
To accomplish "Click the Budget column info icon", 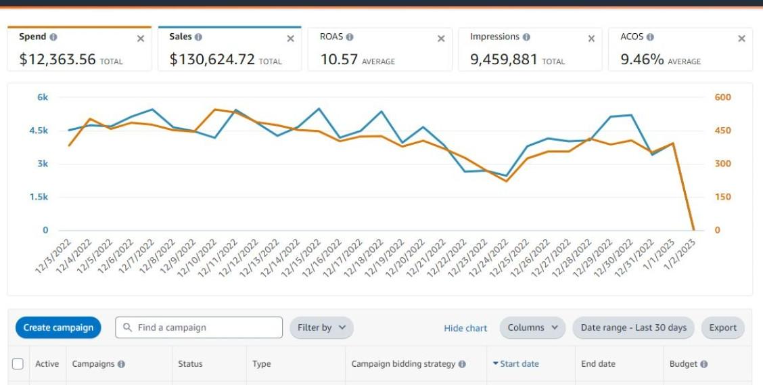I will pyautogui.click(x=704, y=364).
